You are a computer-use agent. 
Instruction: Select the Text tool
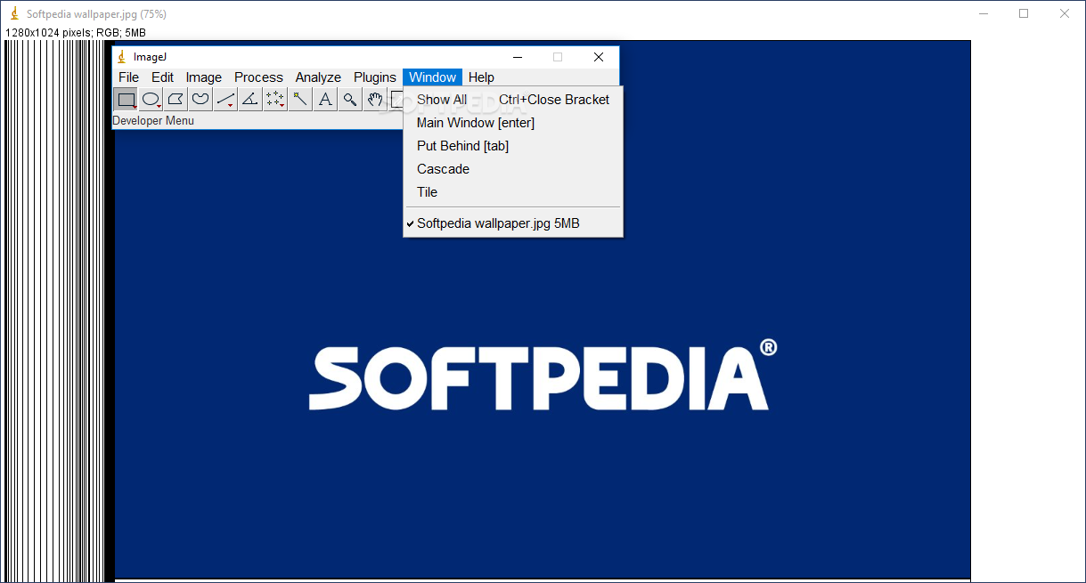click(326, 100)
